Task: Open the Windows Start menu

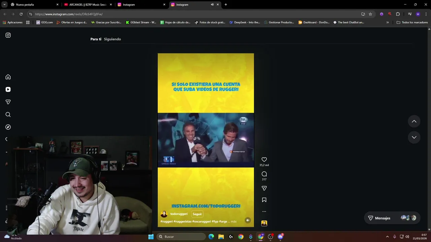Action: [x=151, y=237]
